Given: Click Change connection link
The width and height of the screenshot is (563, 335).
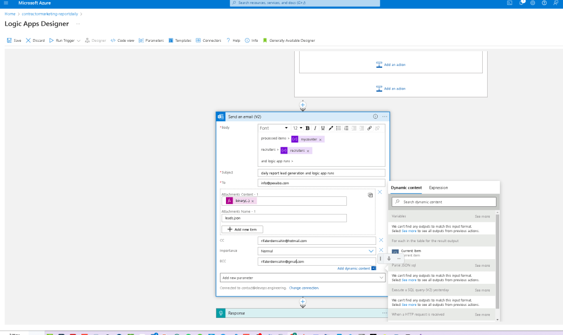Looking at the screenshot, I should (303, 288).
